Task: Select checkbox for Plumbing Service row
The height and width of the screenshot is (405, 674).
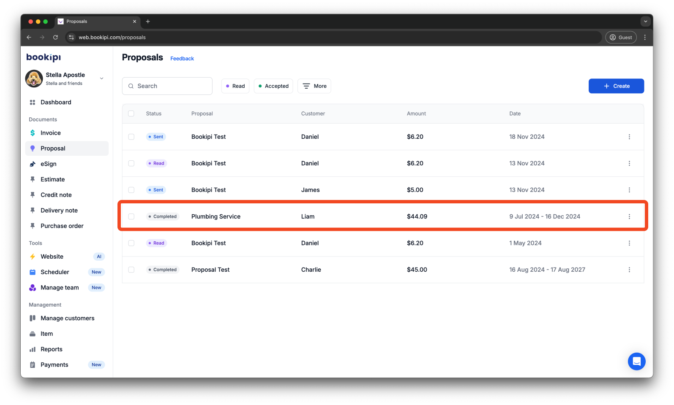Action: [131, 216]
